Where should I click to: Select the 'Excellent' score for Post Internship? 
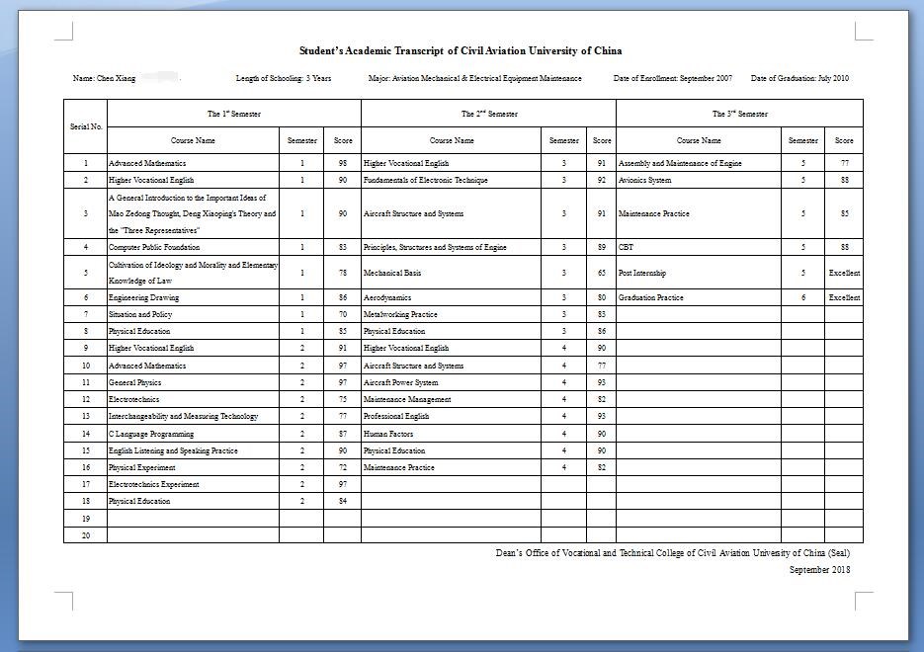click(844, 273)
